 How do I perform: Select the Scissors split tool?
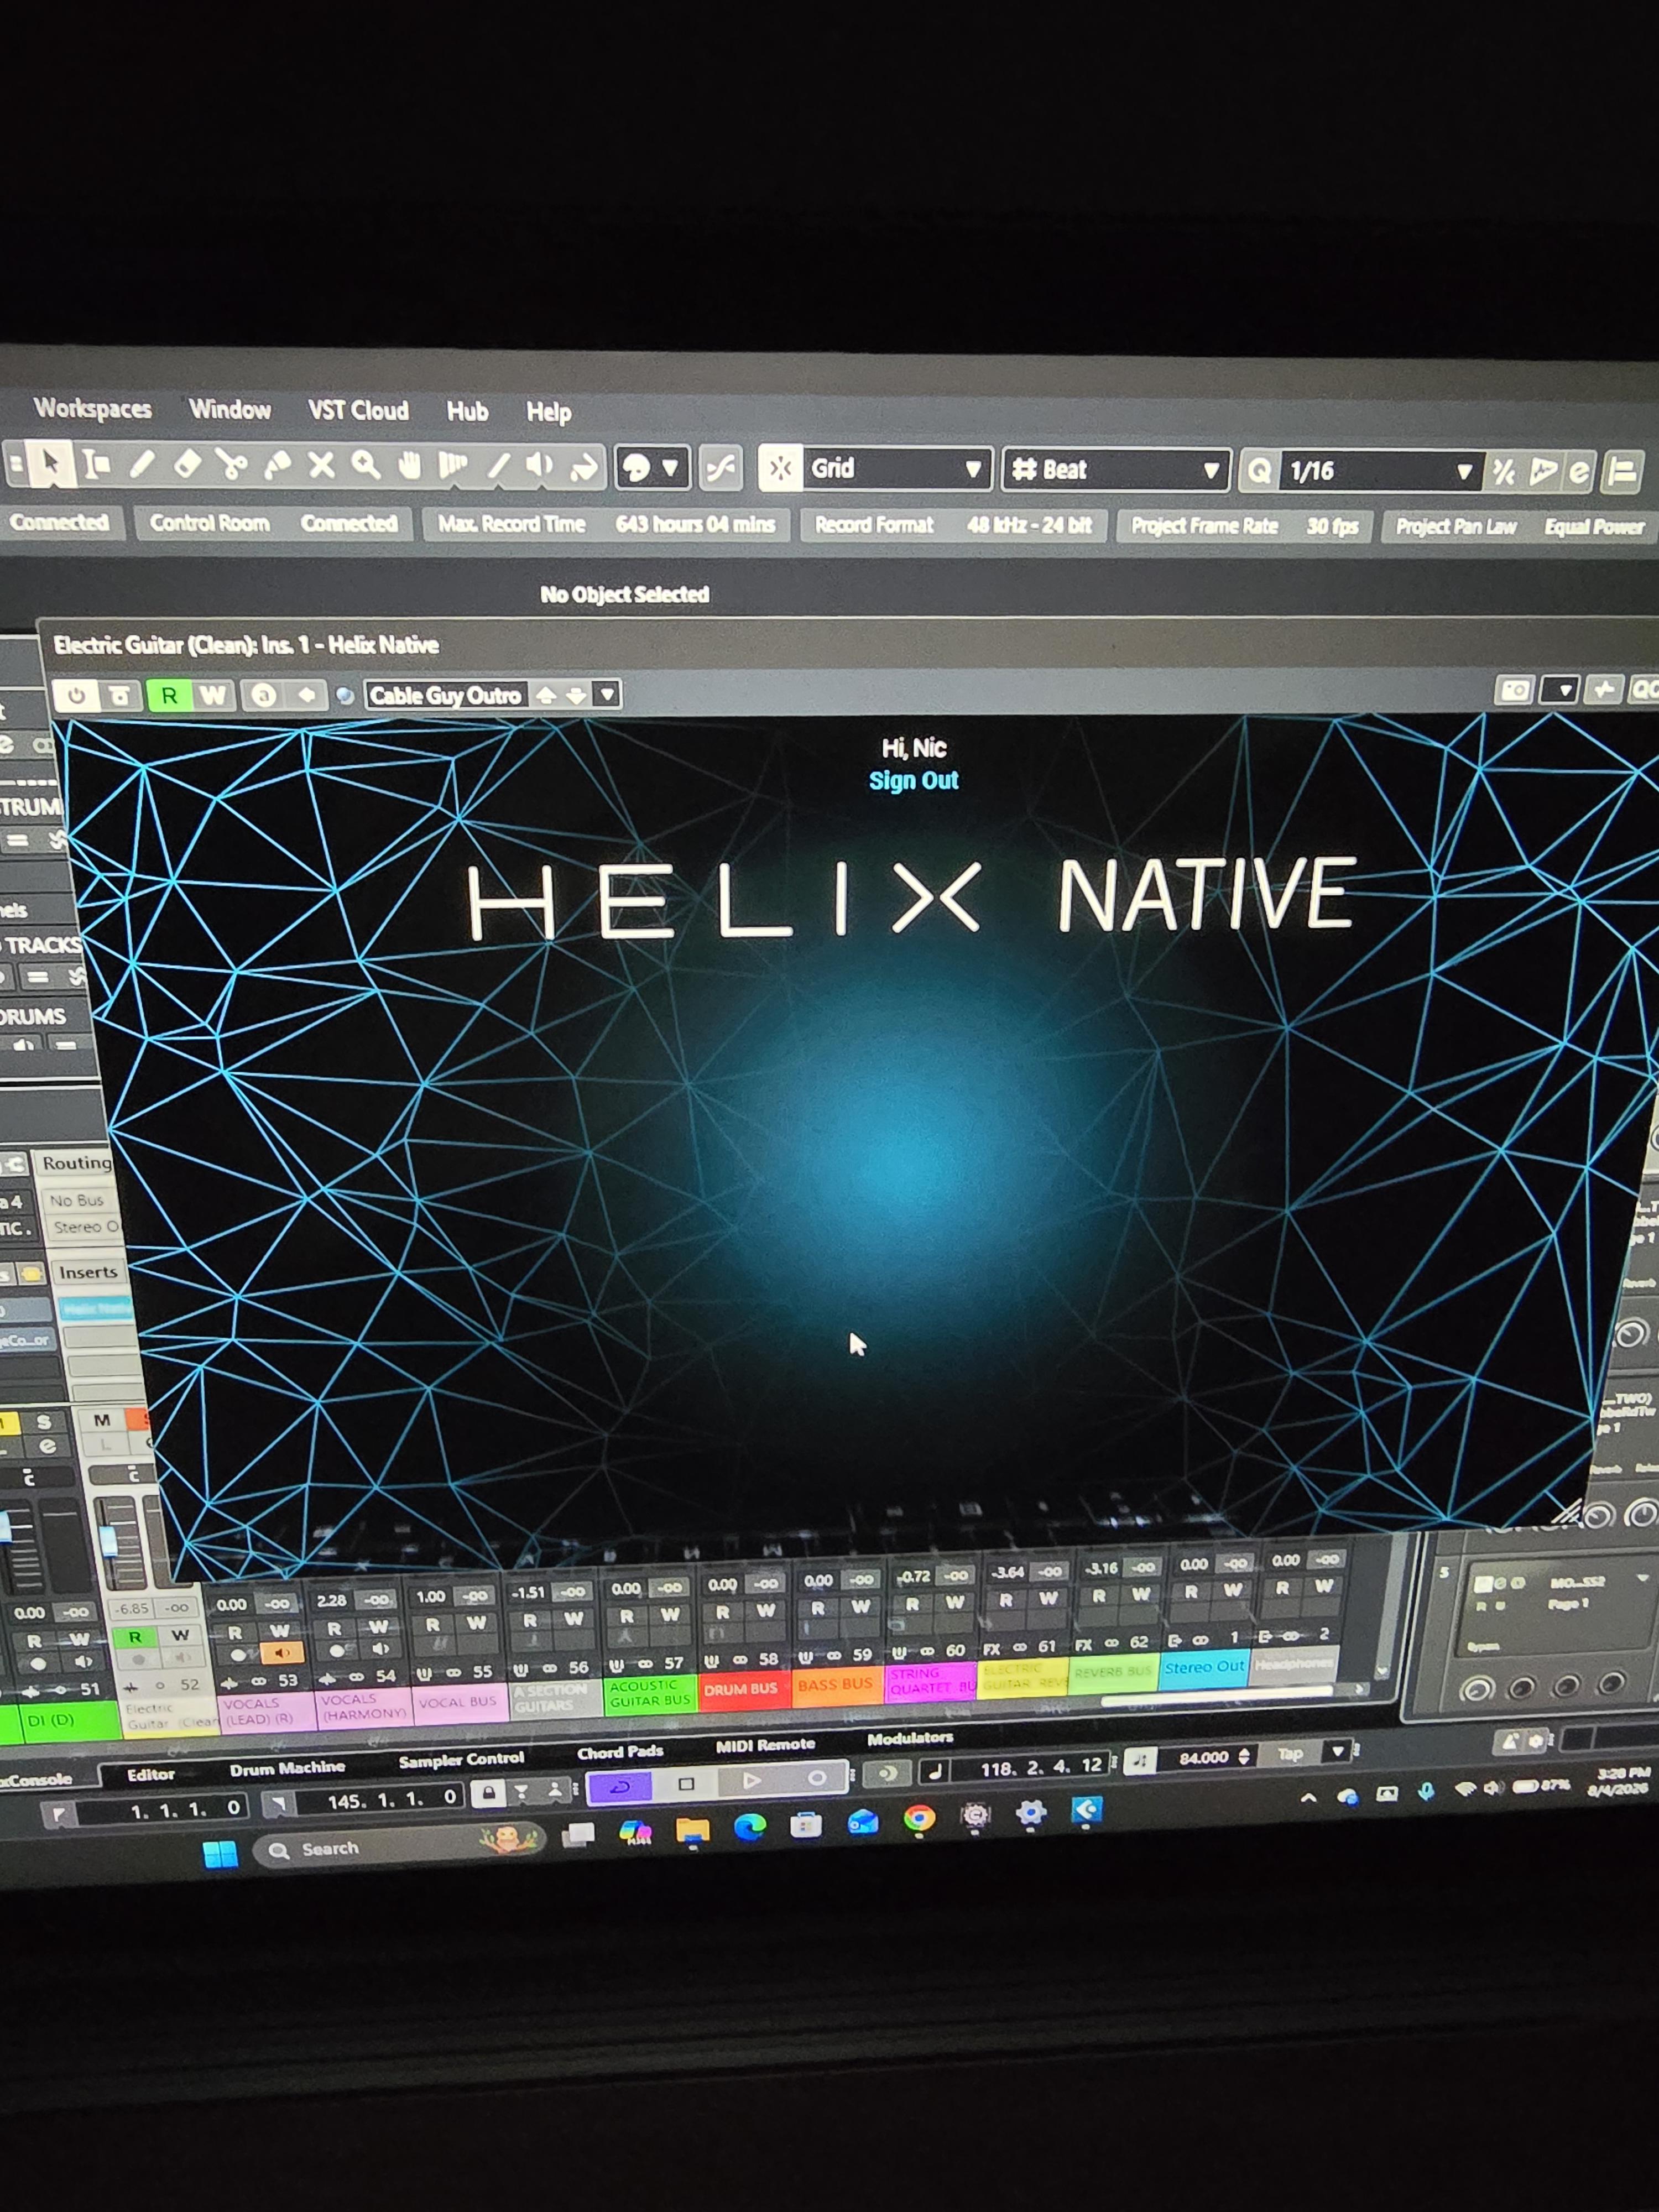coord(231,465)
